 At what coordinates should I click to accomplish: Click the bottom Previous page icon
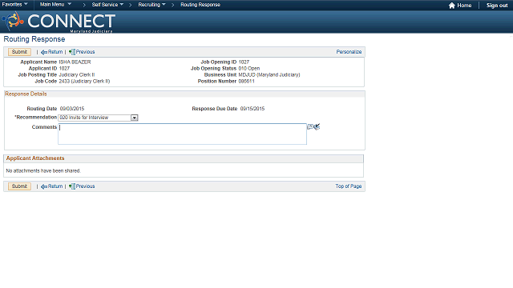pos(72,186)
